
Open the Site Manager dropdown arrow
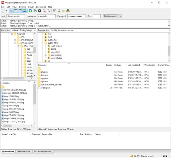(6, 11)
